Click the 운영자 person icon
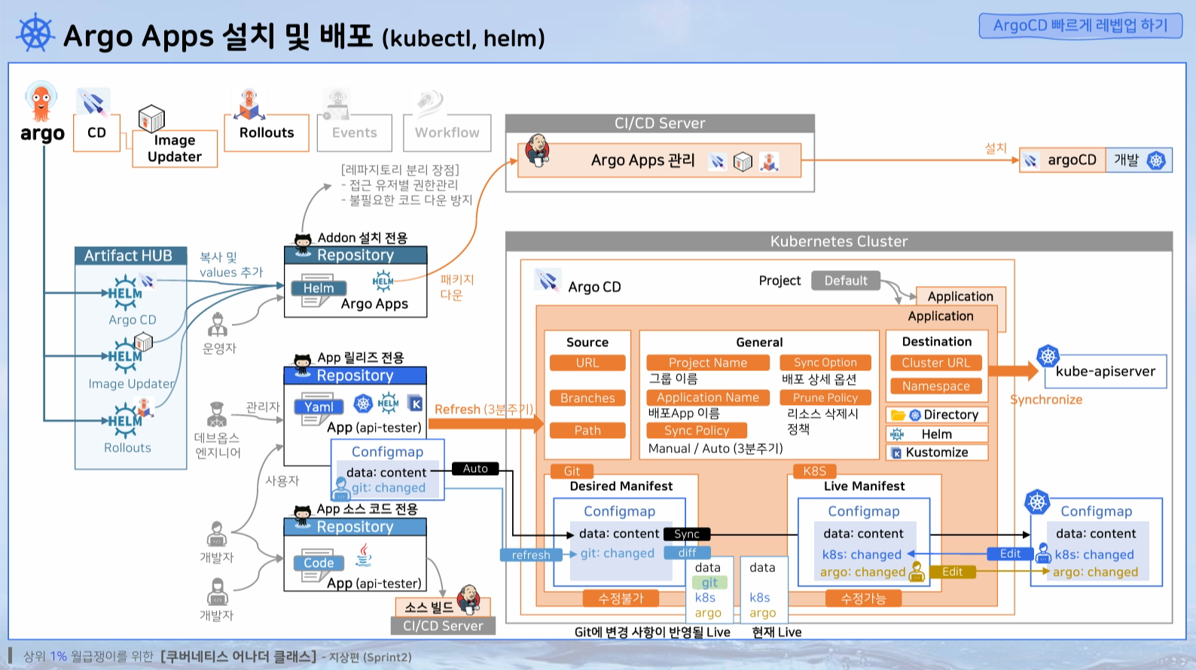This screenshot has width=1196, height=670. (x=218, y=325)
